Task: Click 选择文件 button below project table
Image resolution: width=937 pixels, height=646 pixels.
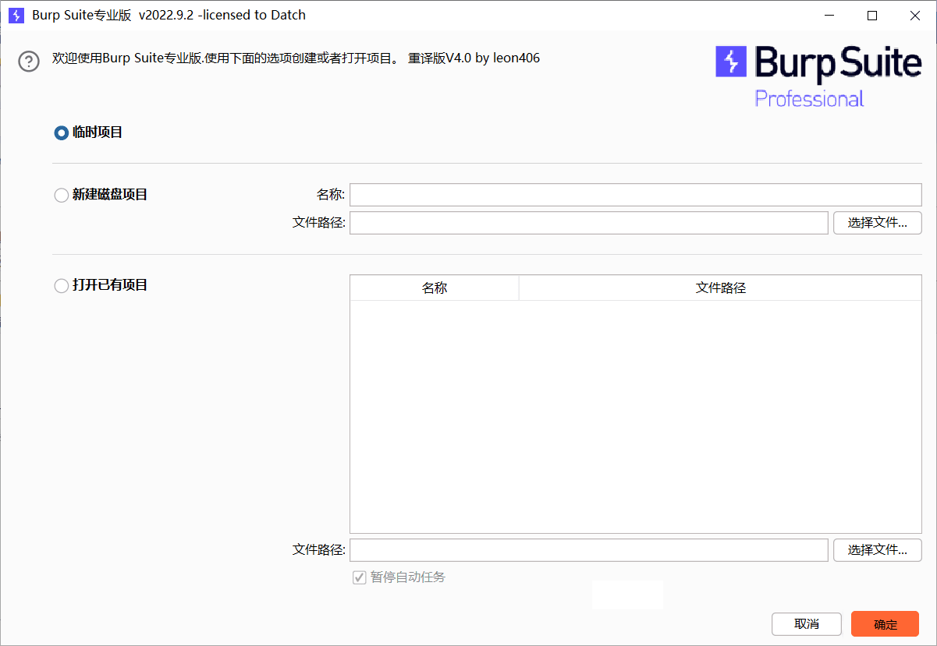Action: (878, 550)
